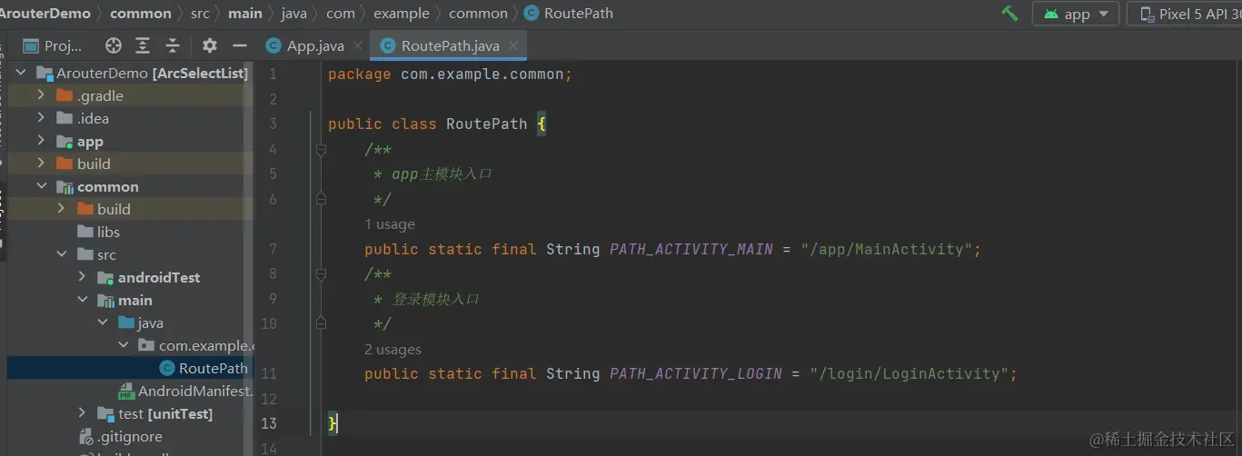This screenshot has height=456, width=1242.
Task: Open the Project view selector dropdown
Action: (53, 45)
